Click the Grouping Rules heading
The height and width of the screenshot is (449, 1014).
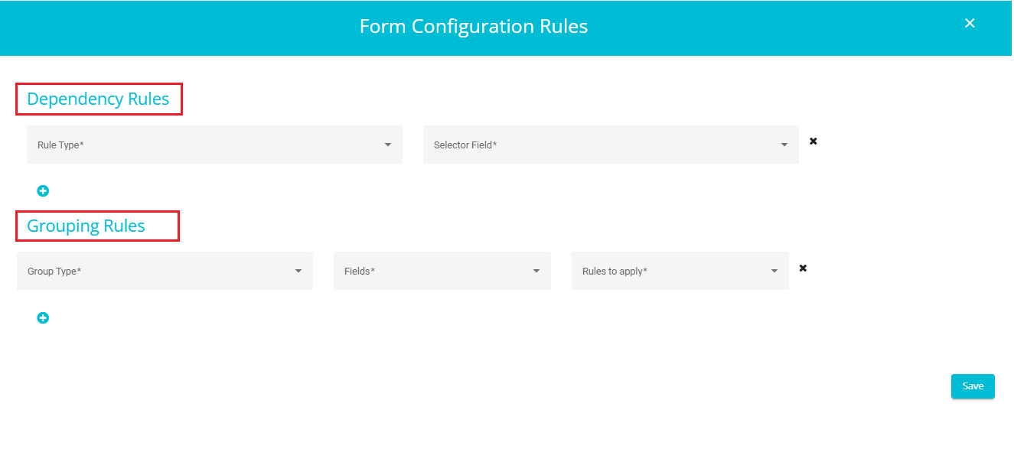click(86, 226)
